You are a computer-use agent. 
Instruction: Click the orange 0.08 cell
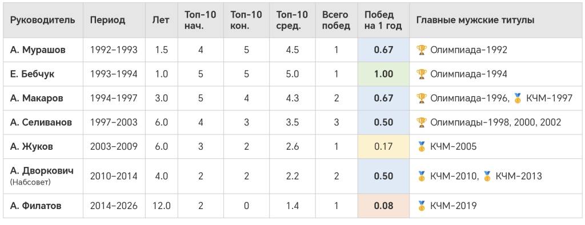click(383, 206)
